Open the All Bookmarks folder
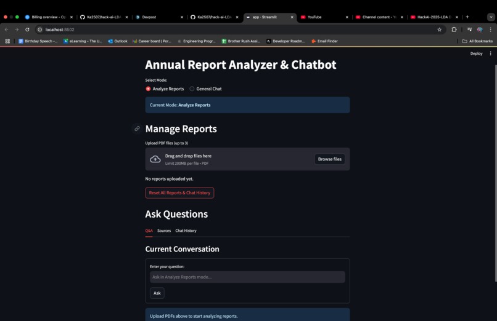The image size is (497, 321). coord(477,41)
